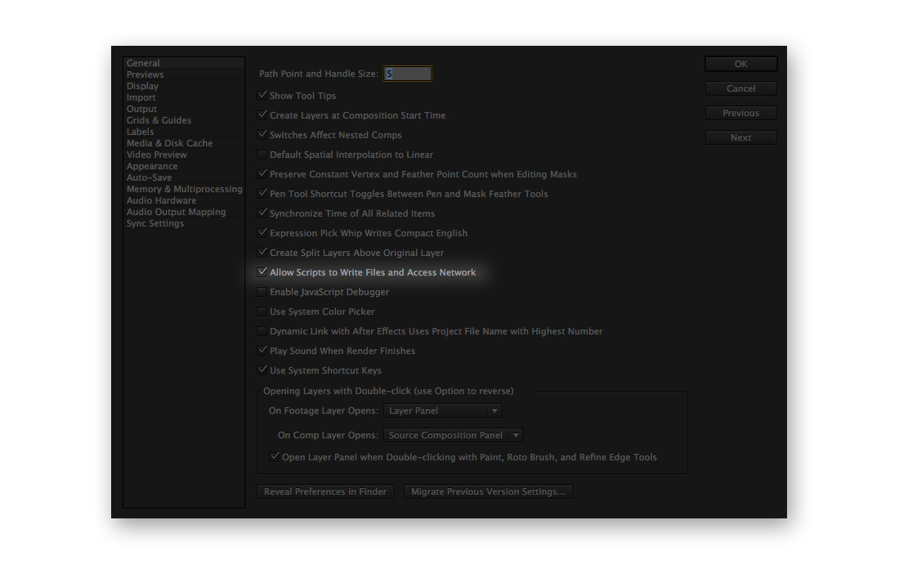Uncheck Show Tool Tips
This screenshot has height=565, width=899.
click(262, 96)
